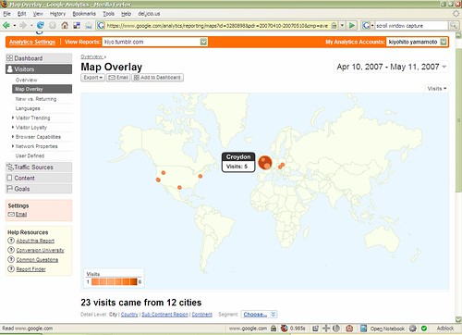Open the Common Questions help link
Screen dimensions: 462x335
pyautogui.click(x=37, y=260)
